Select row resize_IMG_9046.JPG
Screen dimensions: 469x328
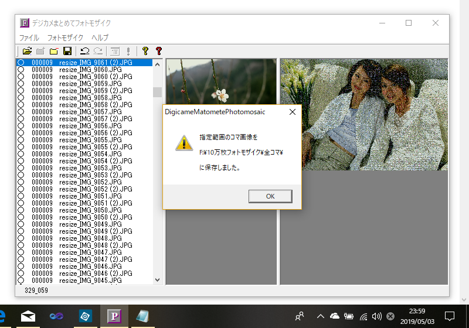(84, 266)
